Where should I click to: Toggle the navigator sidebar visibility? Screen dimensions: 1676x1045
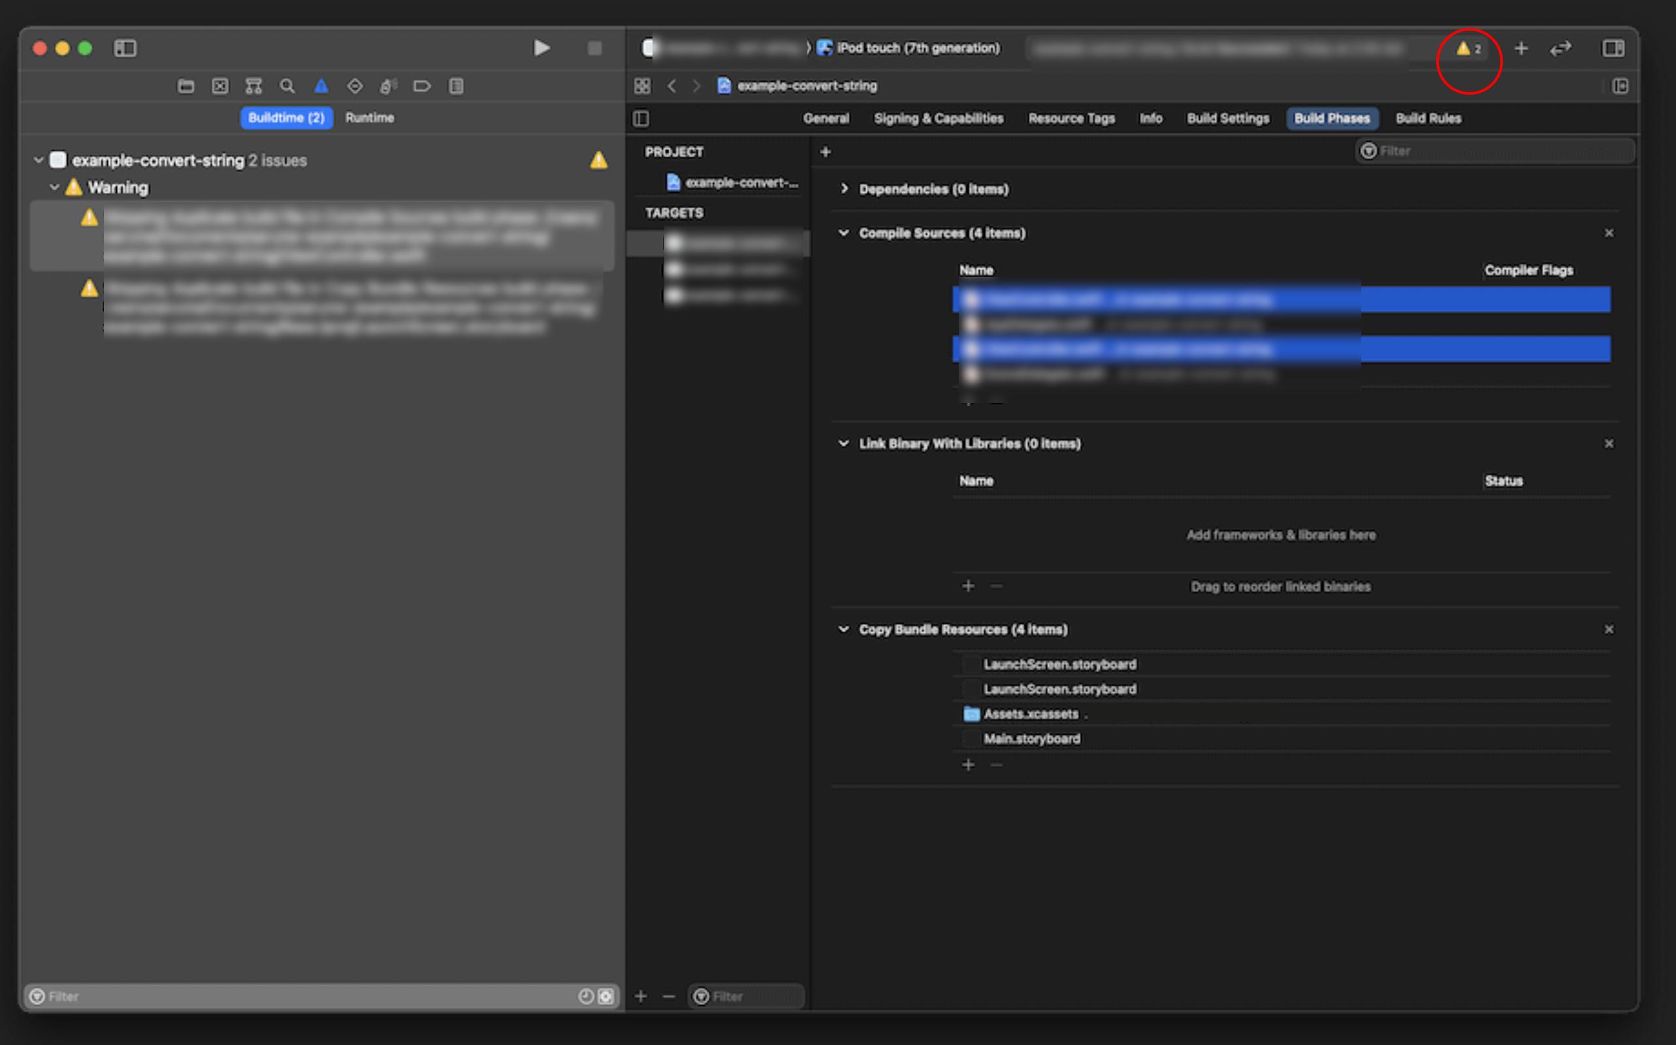[x=125, y=48]
